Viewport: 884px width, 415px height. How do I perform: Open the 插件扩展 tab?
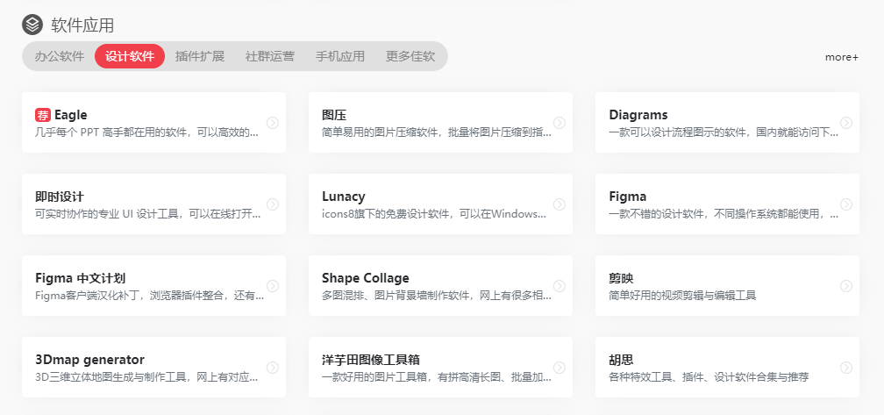pyautogui.click(x=200, y=56)
